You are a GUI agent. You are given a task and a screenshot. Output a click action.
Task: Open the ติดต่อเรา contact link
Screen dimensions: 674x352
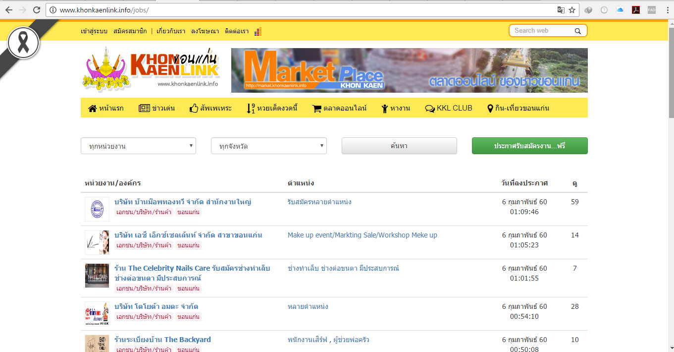click(237, 31)
